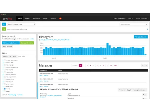The image size is (150, 112).
Task: Click the green search magnifier button
Action: 4,29
